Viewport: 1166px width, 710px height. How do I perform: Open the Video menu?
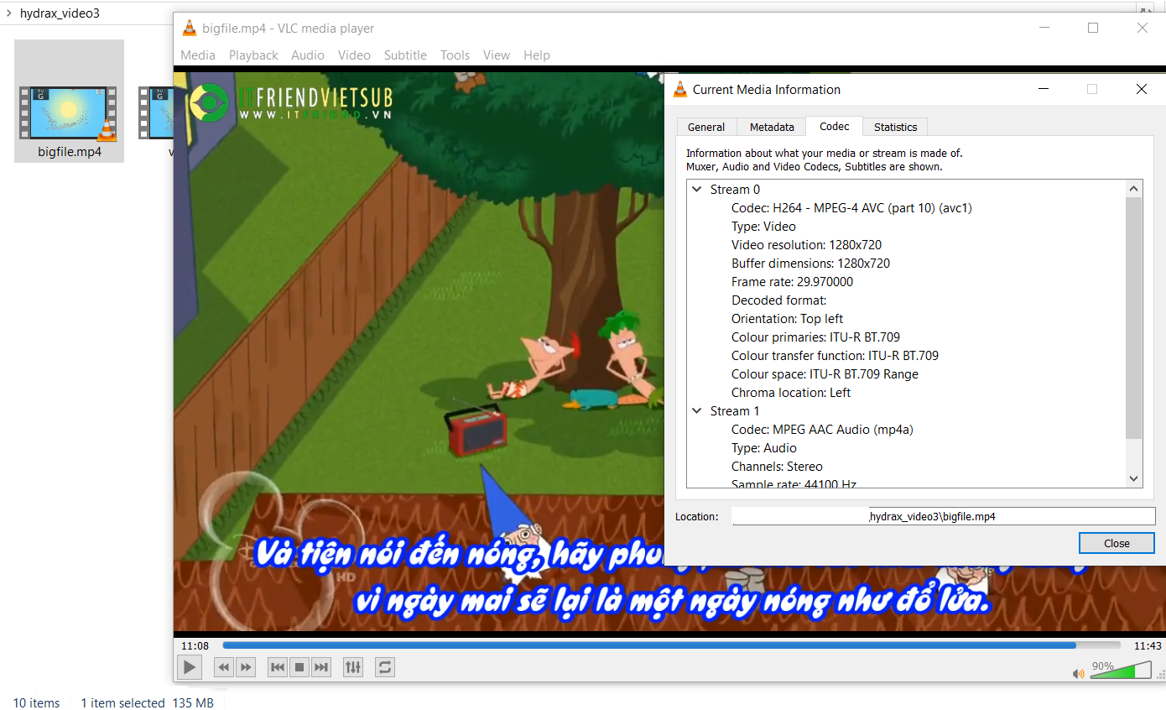pos(354,55)
